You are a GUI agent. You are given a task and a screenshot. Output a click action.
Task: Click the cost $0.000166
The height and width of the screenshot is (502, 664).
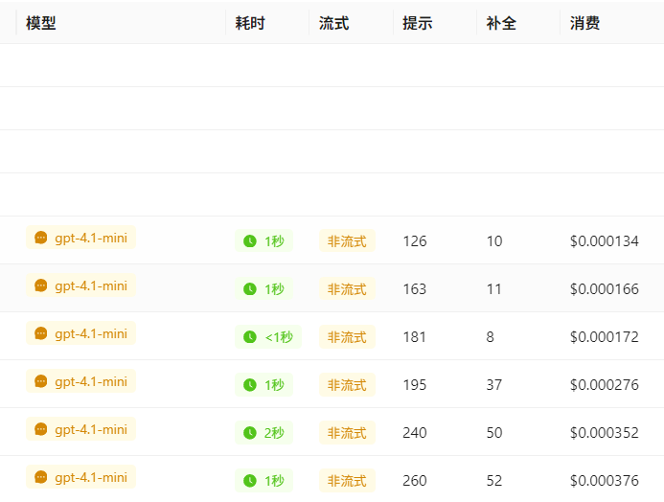click(x=605, y=289)
